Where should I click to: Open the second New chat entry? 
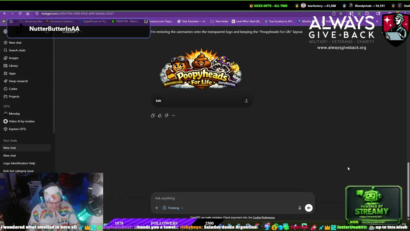point(10,156)
